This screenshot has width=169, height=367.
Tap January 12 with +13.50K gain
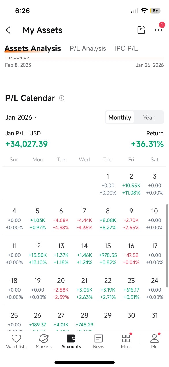tap(38, 254)
